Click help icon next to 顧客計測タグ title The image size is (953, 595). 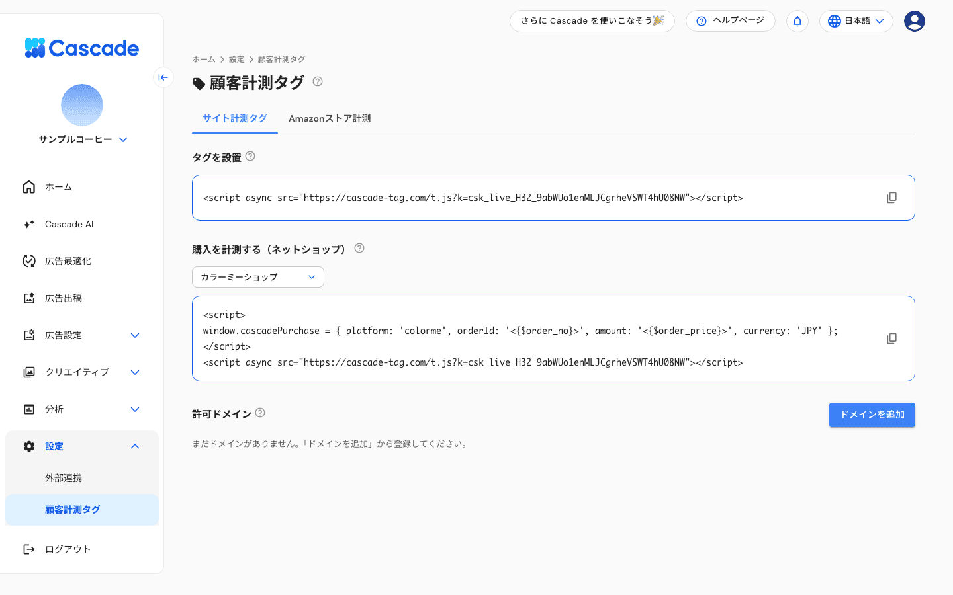[318, 81]
